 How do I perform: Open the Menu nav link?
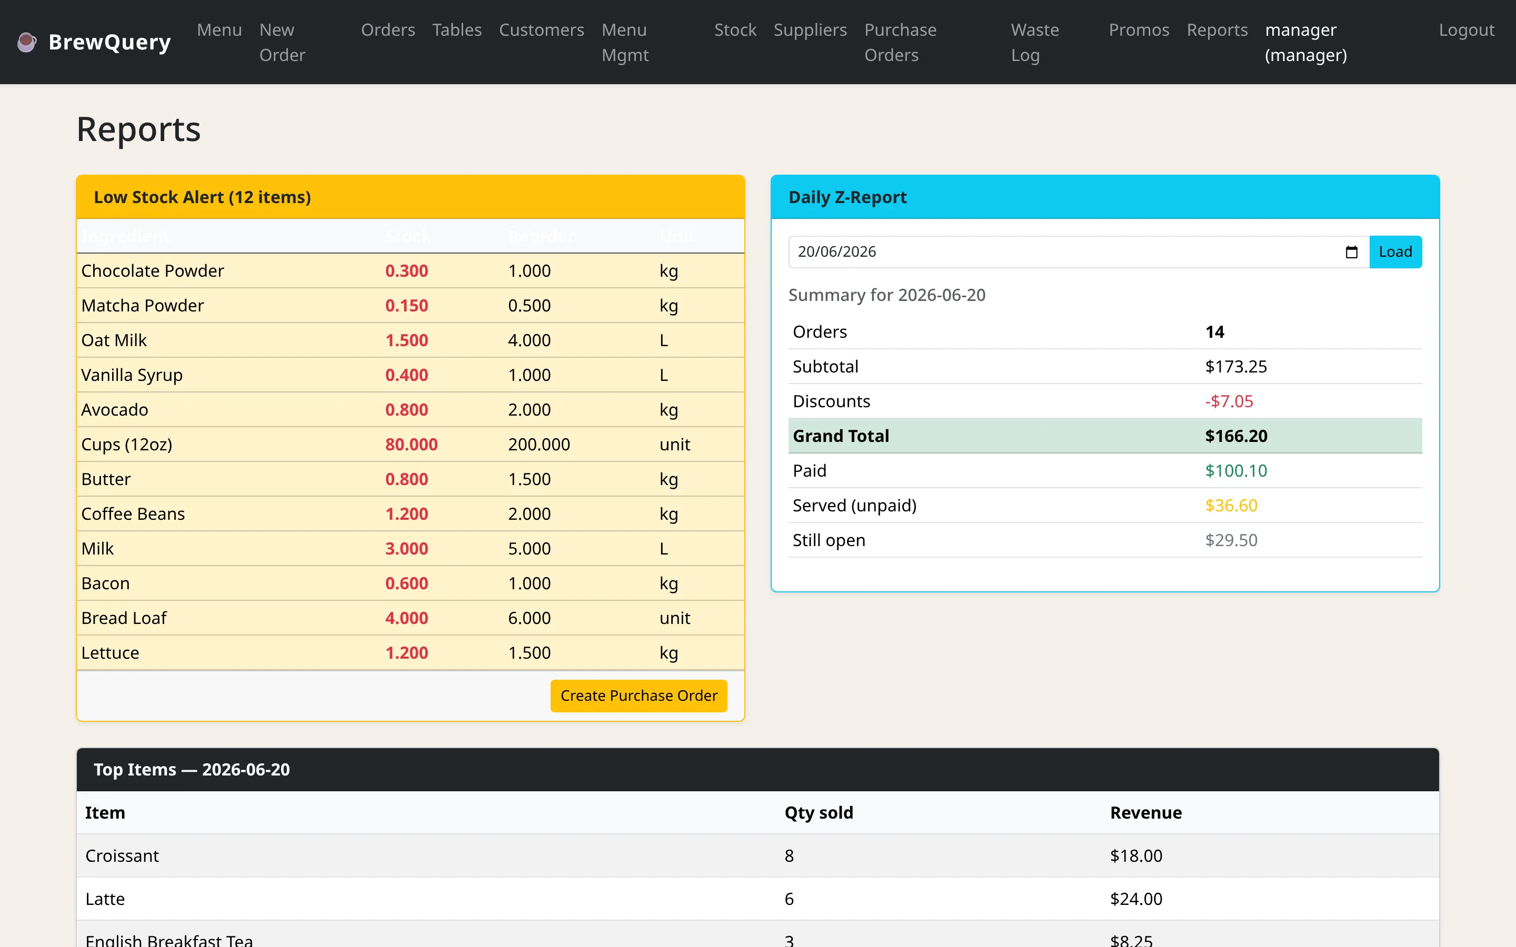(220, 29)
